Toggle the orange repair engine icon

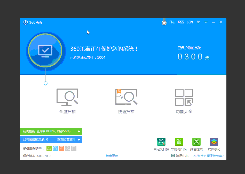[61, 148]
